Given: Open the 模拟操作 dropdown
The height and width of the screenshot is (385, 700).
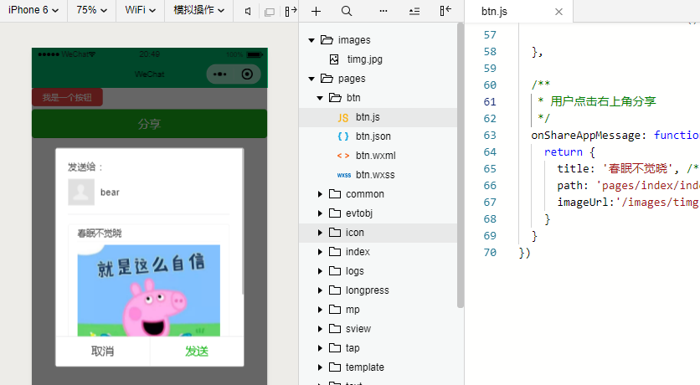Looking at the screenshot, I should click(198, 10).
